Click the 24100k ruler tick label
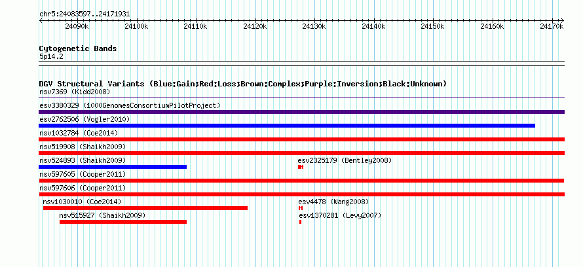Screen dimensions: 583x267 point(136,27)
